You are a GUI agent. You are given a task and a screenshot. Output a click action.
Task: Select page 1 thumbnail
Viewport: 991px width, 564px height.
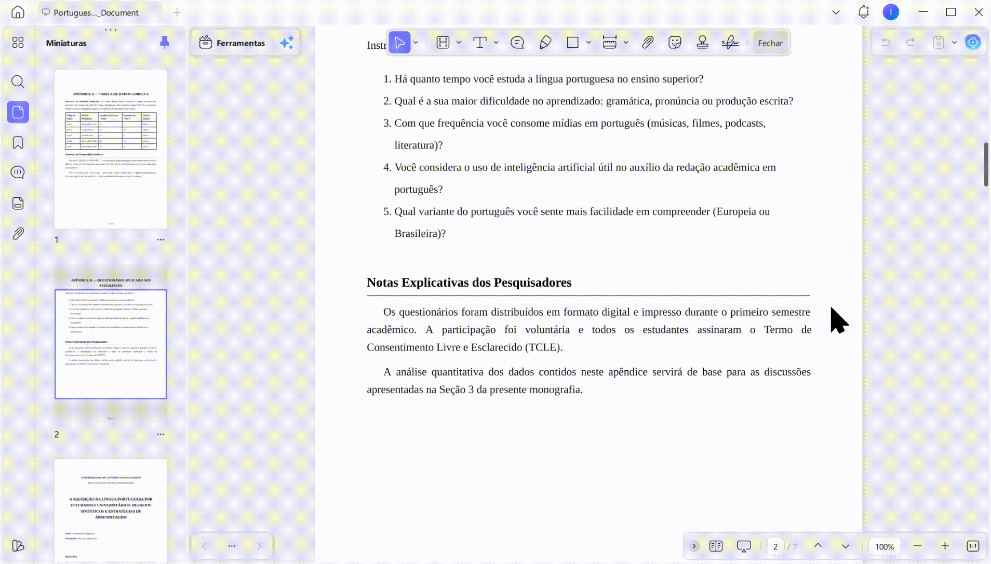point(111,150)
